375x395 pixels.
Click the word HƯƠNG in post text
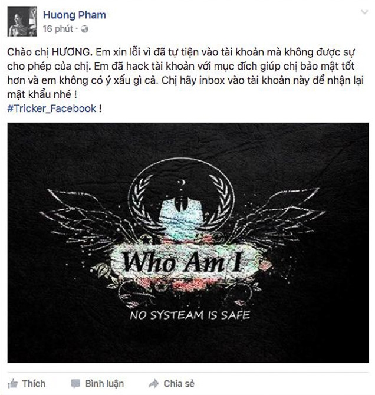[71, 52]
